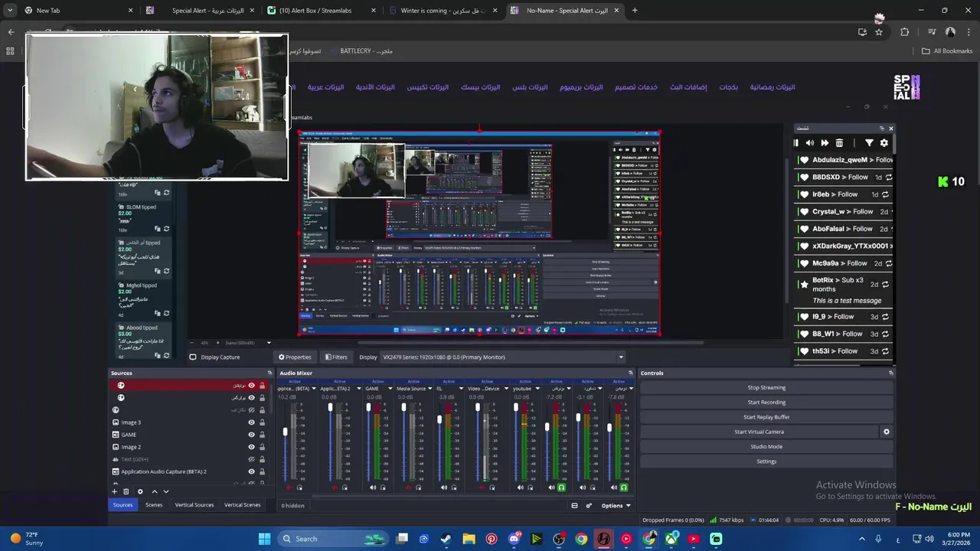
Task: Open the Display monitor dropdown
Action: tap(503, 357)
